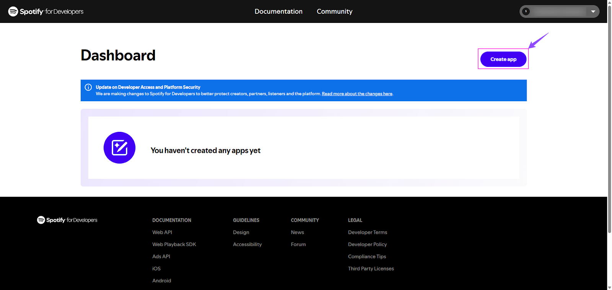This screenshot has height=290, width=612.
Task: Click the DOCUMENTATION footer heading
Action: pos(172,220)
